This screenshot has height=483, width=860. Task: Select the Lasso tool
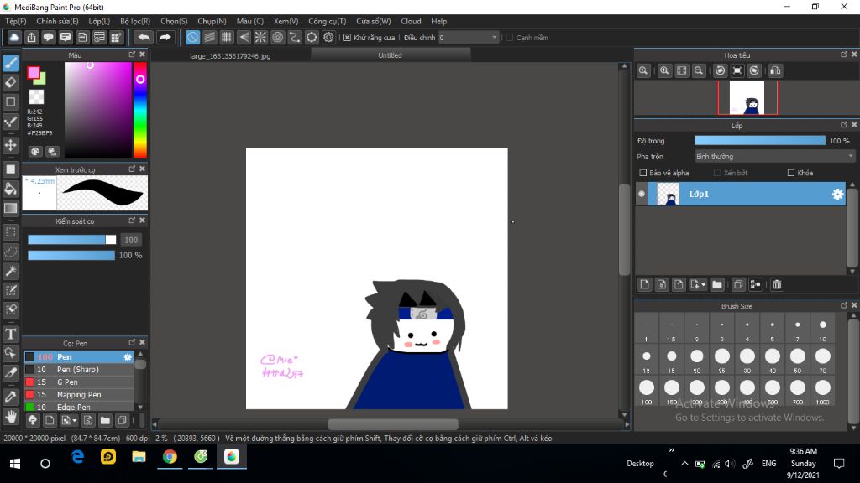[11, 252]
